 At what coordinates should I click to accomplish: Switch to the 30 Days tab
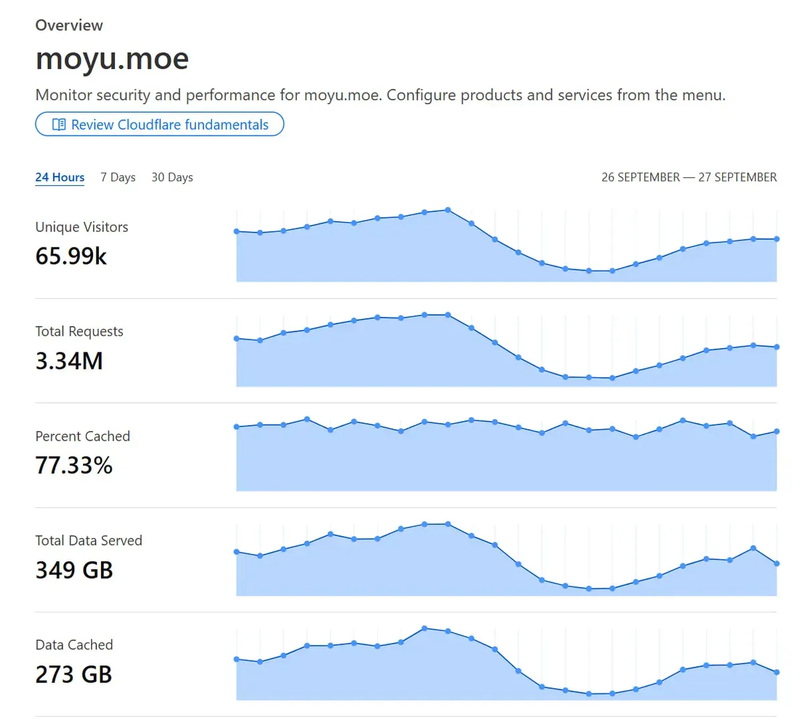pos(172,177)
